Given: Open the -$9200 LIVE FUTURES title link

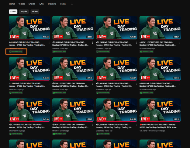Looking at the screenshot, I should (71, 85).
